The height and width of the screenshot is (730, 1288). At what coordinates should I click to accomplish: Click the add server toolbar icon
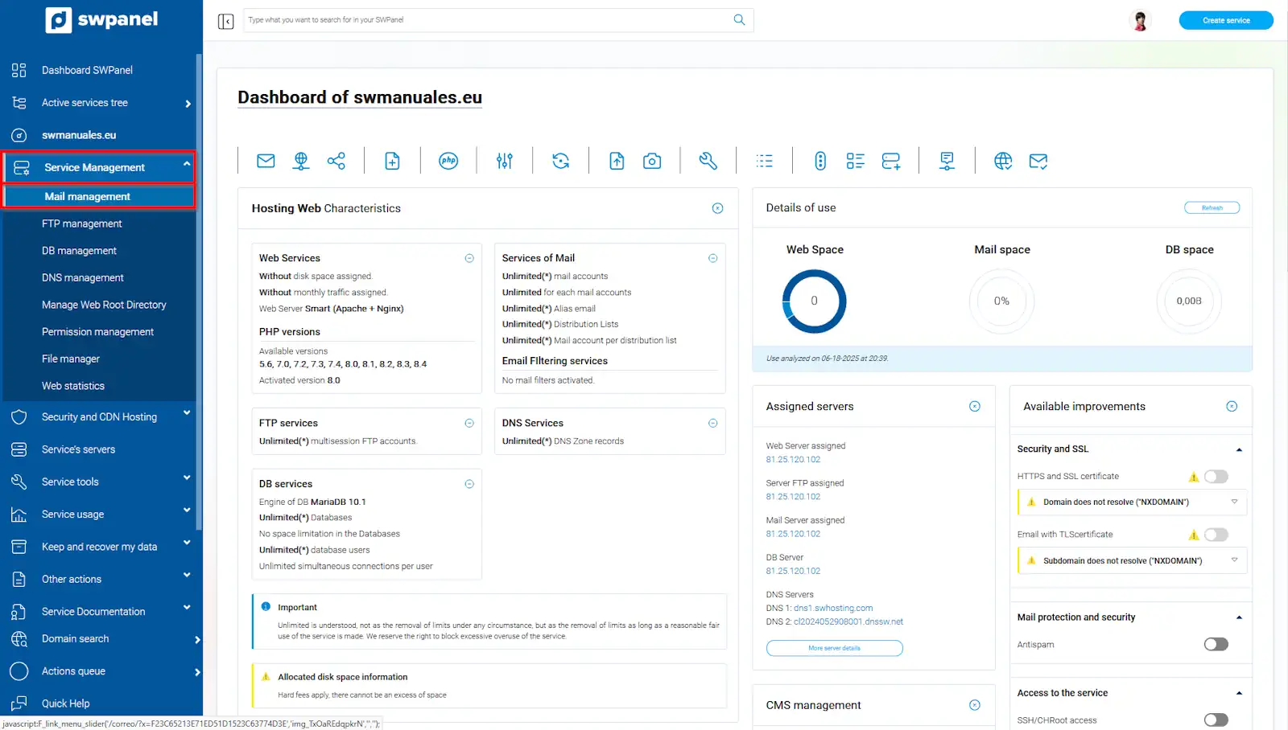point(891,161)
